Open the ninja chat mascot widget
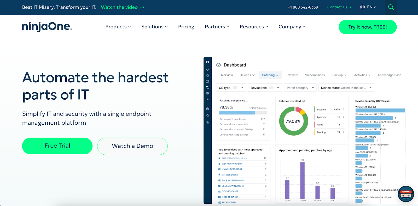Viewport: 418px width, 206px height. pyautogui.click(x=406, y=194)
